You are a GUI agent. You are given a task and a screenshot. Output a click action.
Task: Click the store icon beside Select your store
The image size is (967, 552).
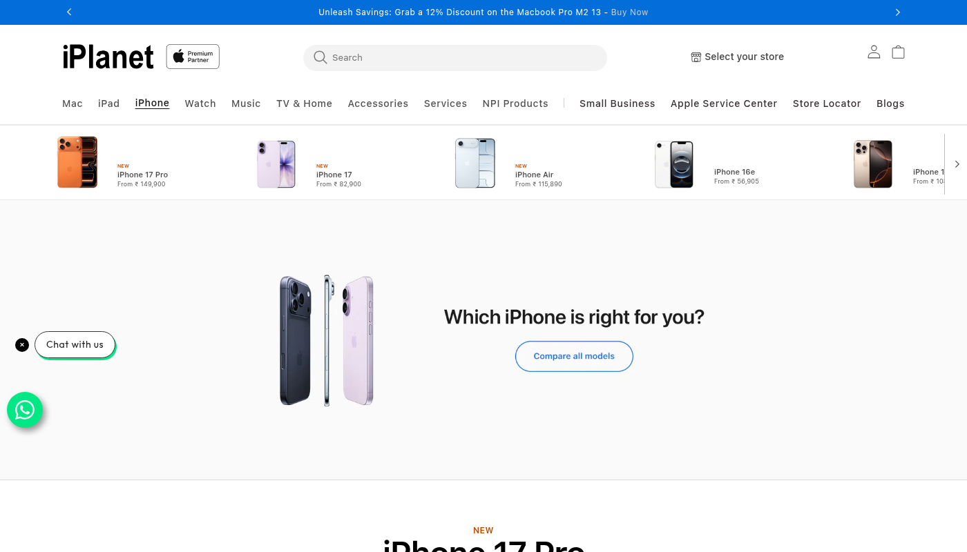coord(696,57)
